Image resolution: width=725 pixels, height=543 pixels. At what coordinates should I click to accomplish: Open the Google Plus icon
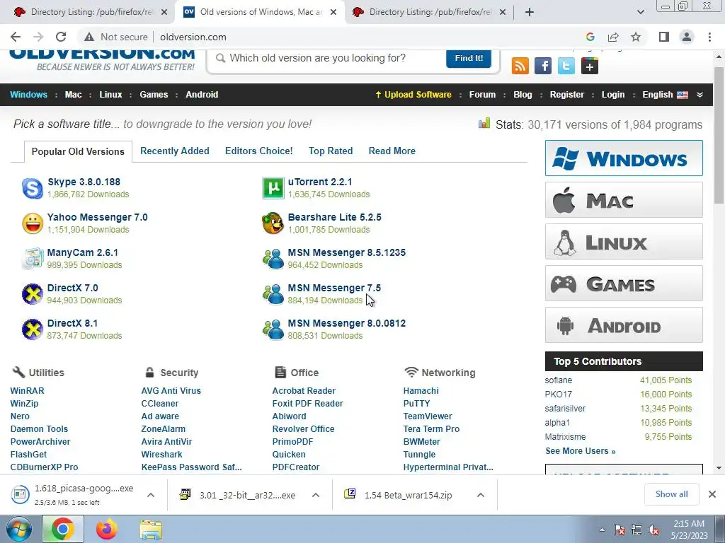[590, 66]
